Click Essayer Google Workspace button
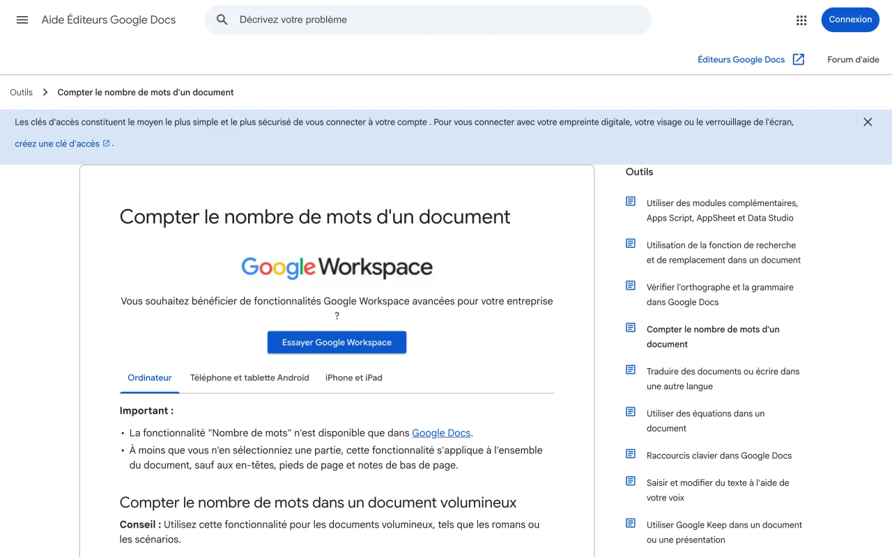Screen dimensions: 892x557 click(337, 343)
